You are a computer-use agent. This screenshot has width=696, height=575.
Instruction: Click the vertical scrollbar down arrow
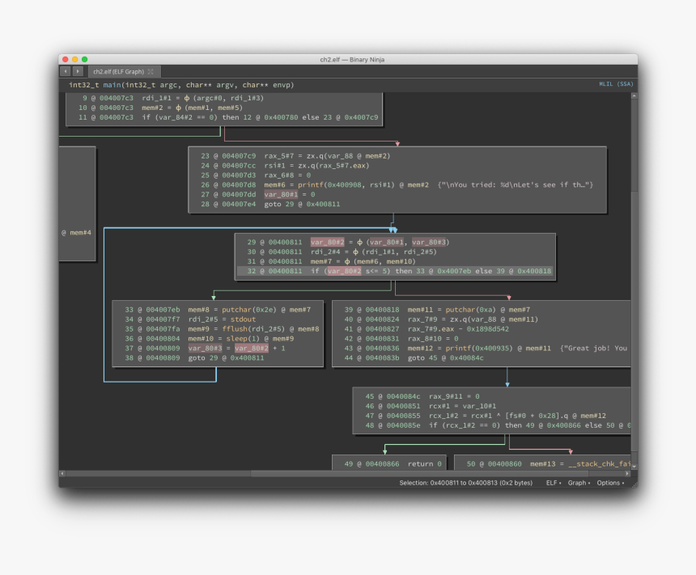coord(634,466)
